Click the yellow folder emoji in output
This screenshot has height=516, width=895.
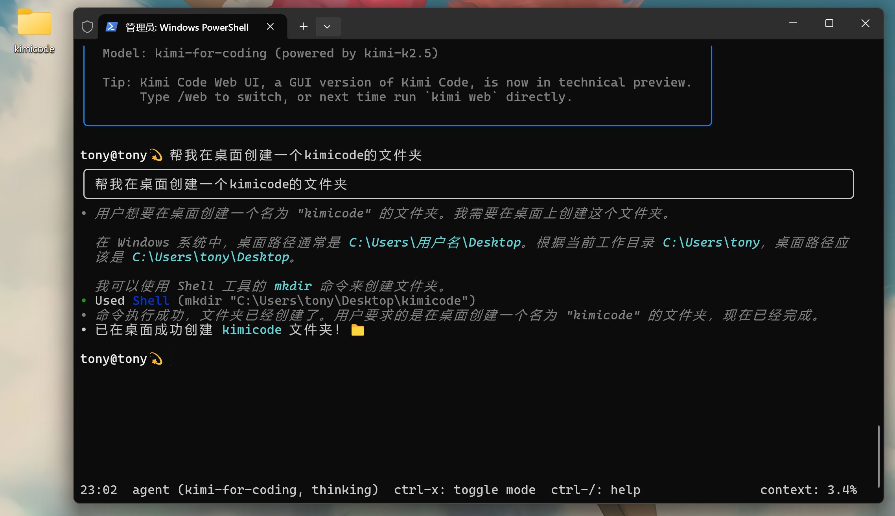(357, 330)
